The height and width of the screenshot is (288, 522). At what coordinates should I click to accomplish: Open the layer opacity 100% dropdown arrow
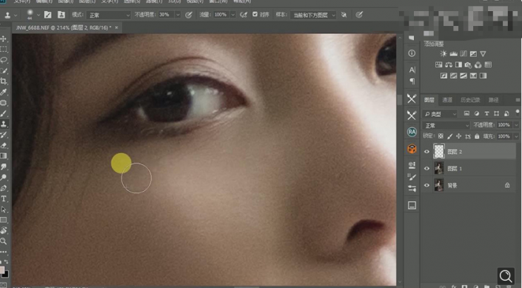pos(516,125)
